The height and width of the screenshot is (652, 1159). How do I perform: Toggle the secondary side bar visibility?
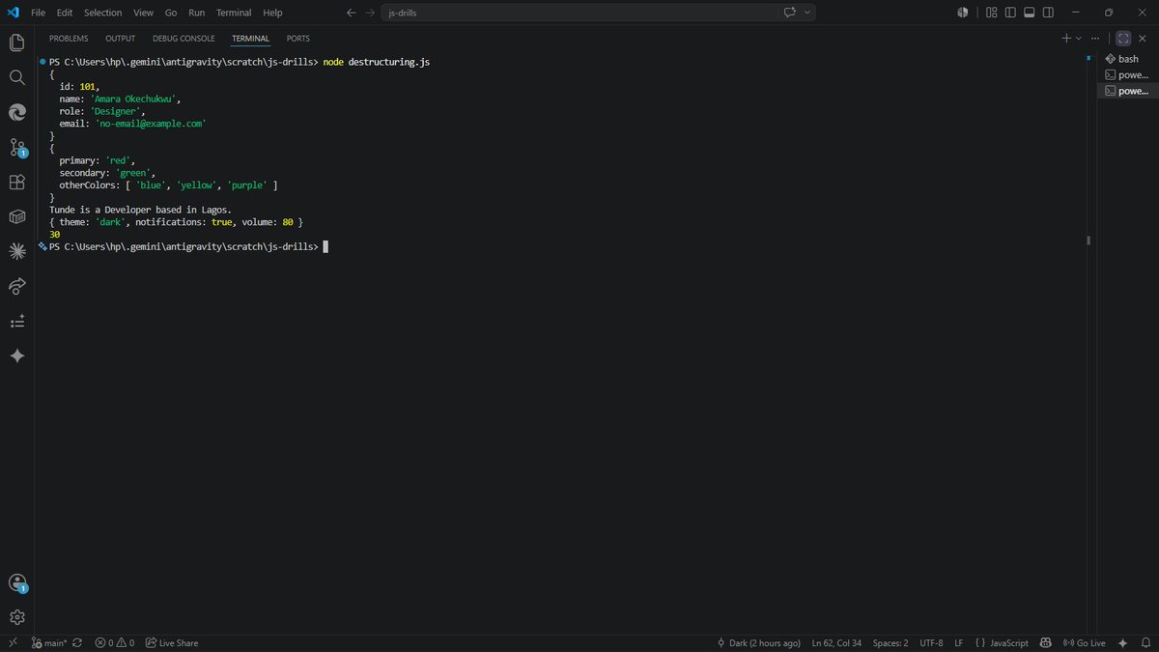coord(1049,13)
